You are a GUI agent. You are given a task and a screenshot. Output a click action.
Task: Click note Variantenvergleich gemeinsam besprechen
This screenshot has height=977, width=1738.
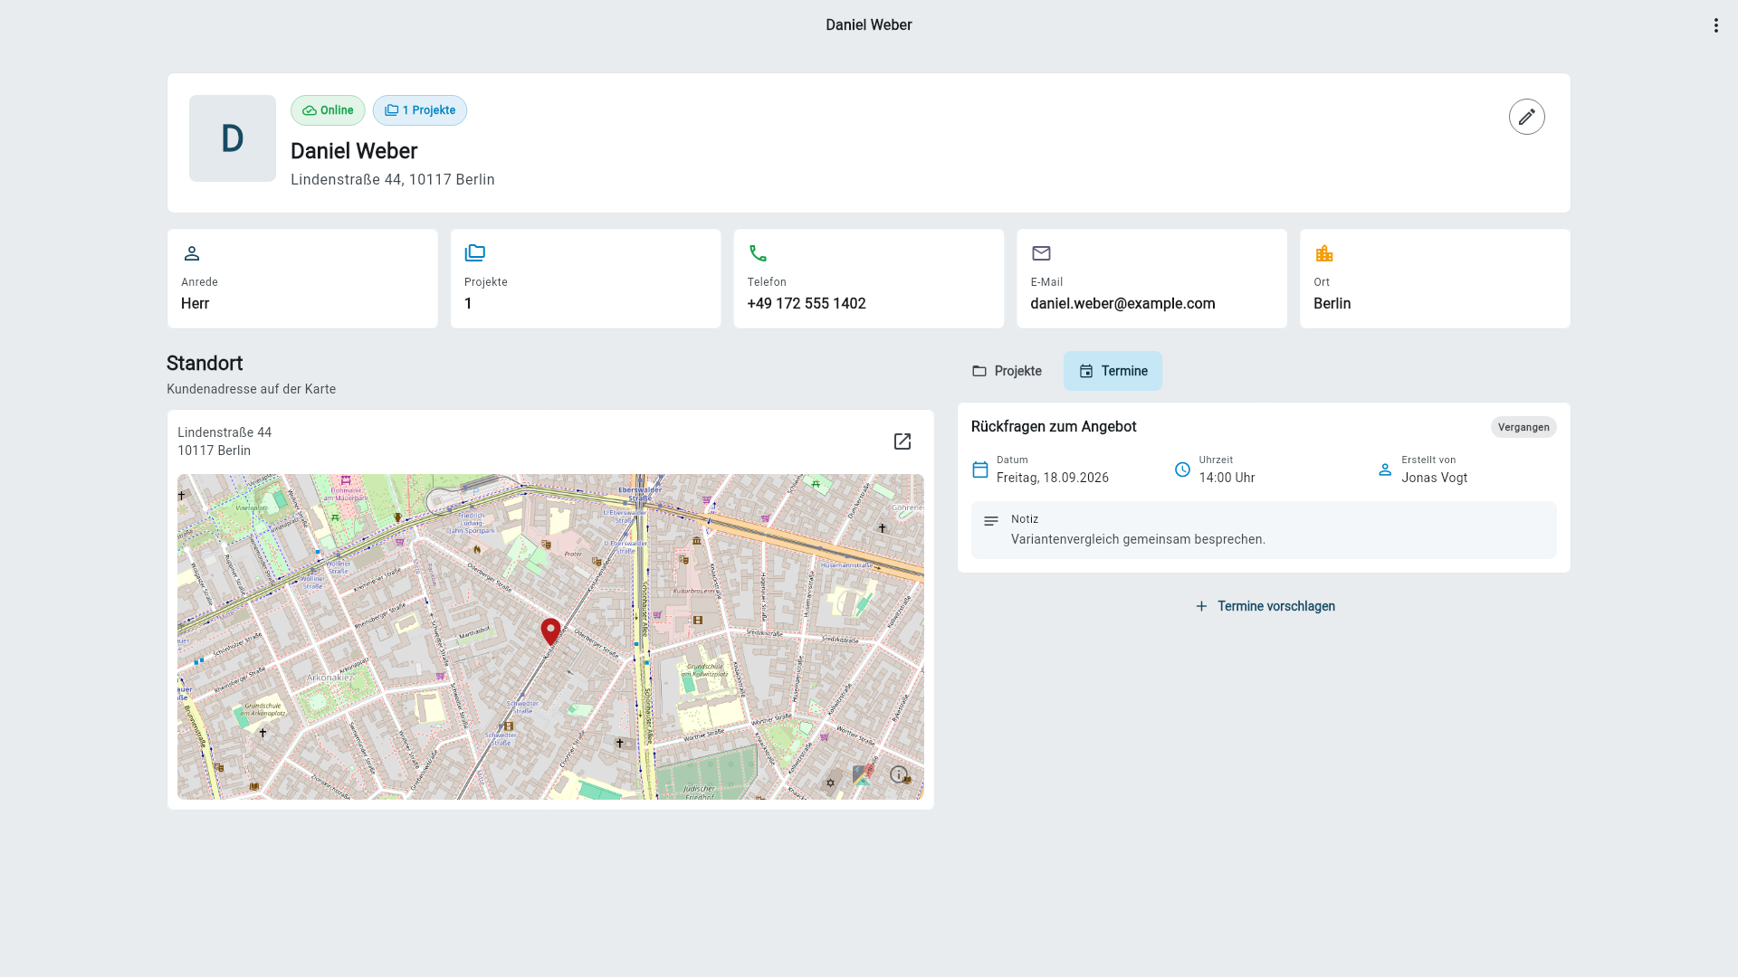point(1138,539)
